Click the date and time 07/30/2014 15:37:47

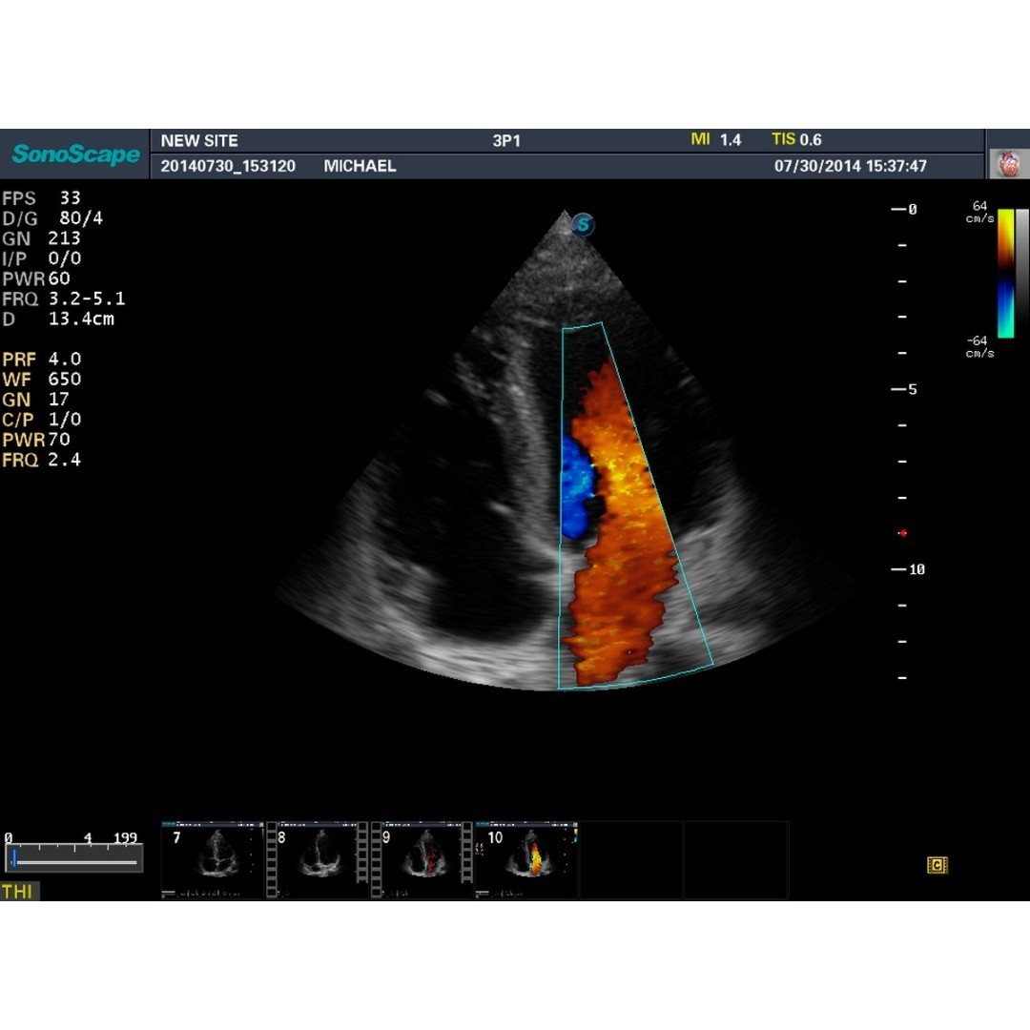pyautogui.click(x=850, y=166)
